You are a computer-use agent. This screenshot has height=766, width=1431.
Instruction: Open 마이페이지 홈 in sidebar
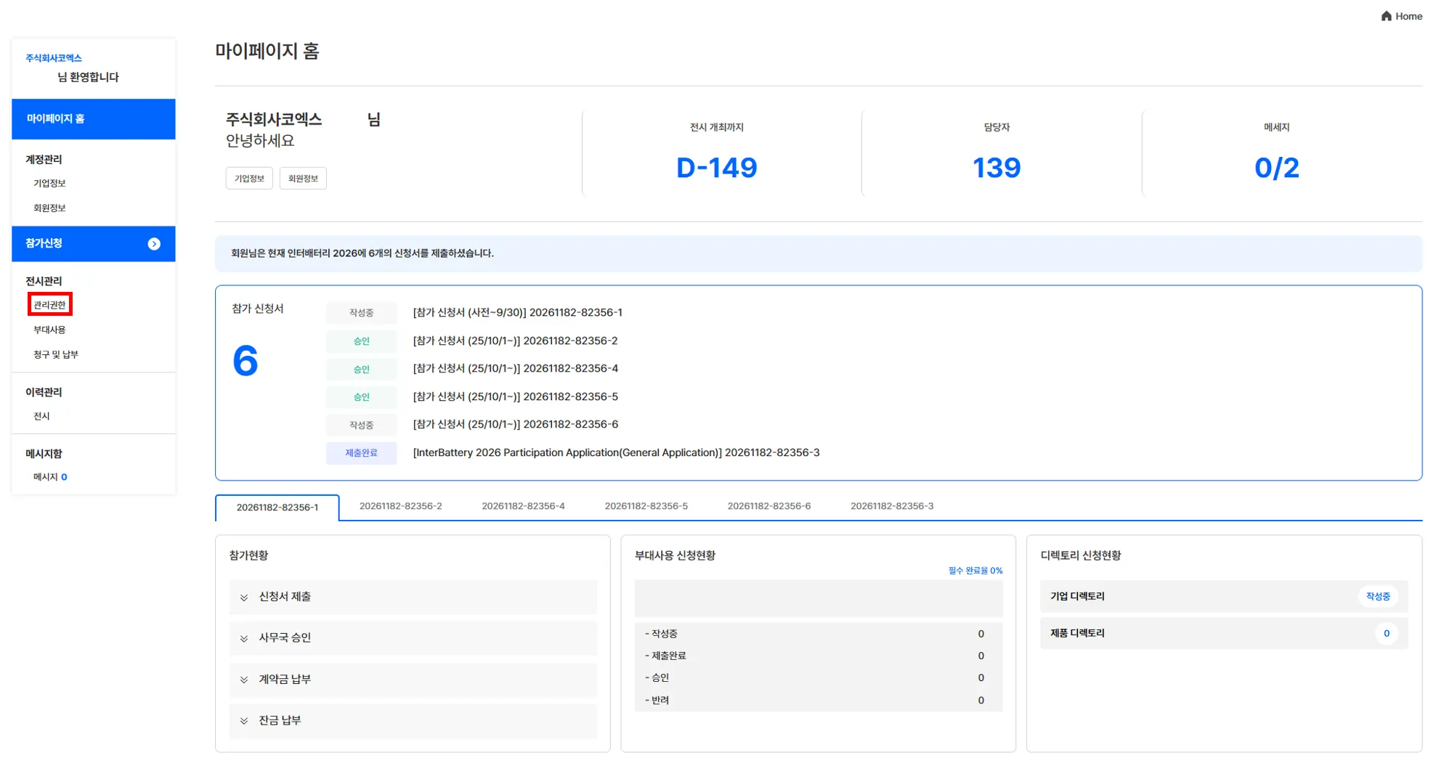pos(94,119)
